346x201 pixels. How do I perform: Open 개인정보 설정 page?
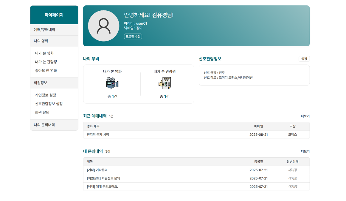(46, 95)
